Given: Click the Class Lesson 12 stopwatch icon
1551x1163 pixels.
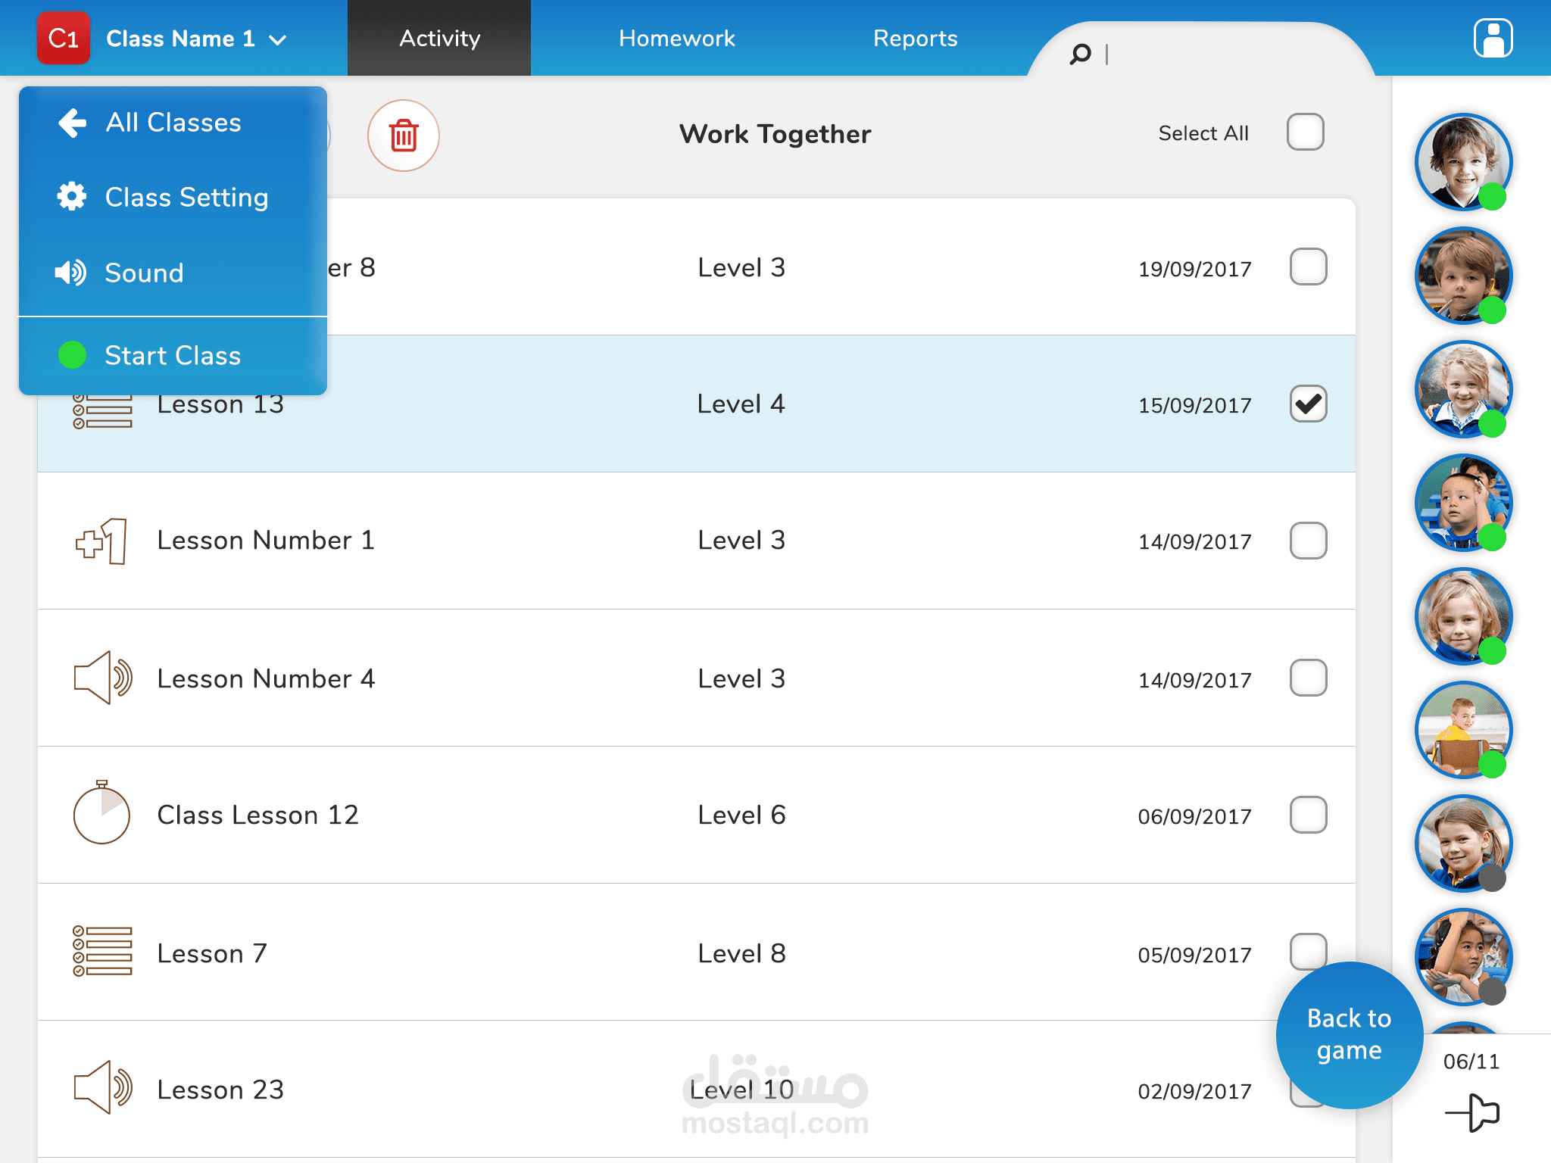Looking at the screenshot, I should point(101,813).
